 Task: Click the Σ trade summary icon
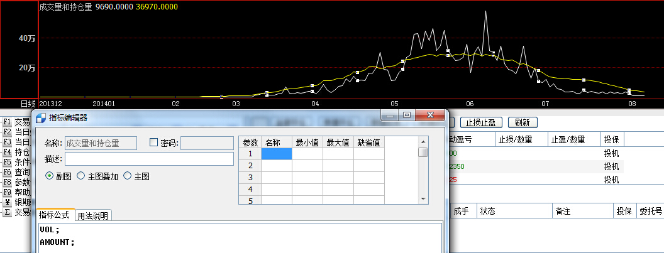(8, 212)
